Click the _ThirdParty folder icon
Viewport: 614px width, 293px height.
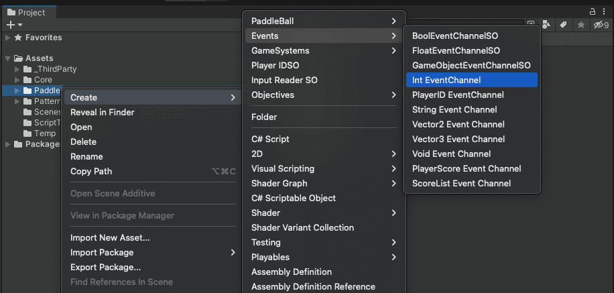27,69
